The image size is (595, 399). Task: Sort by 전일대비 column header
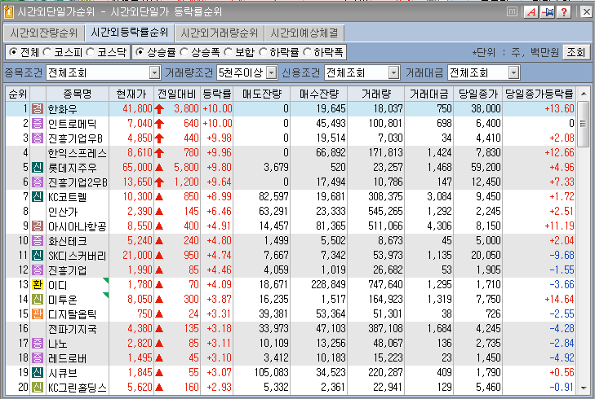tap(177, 94)
